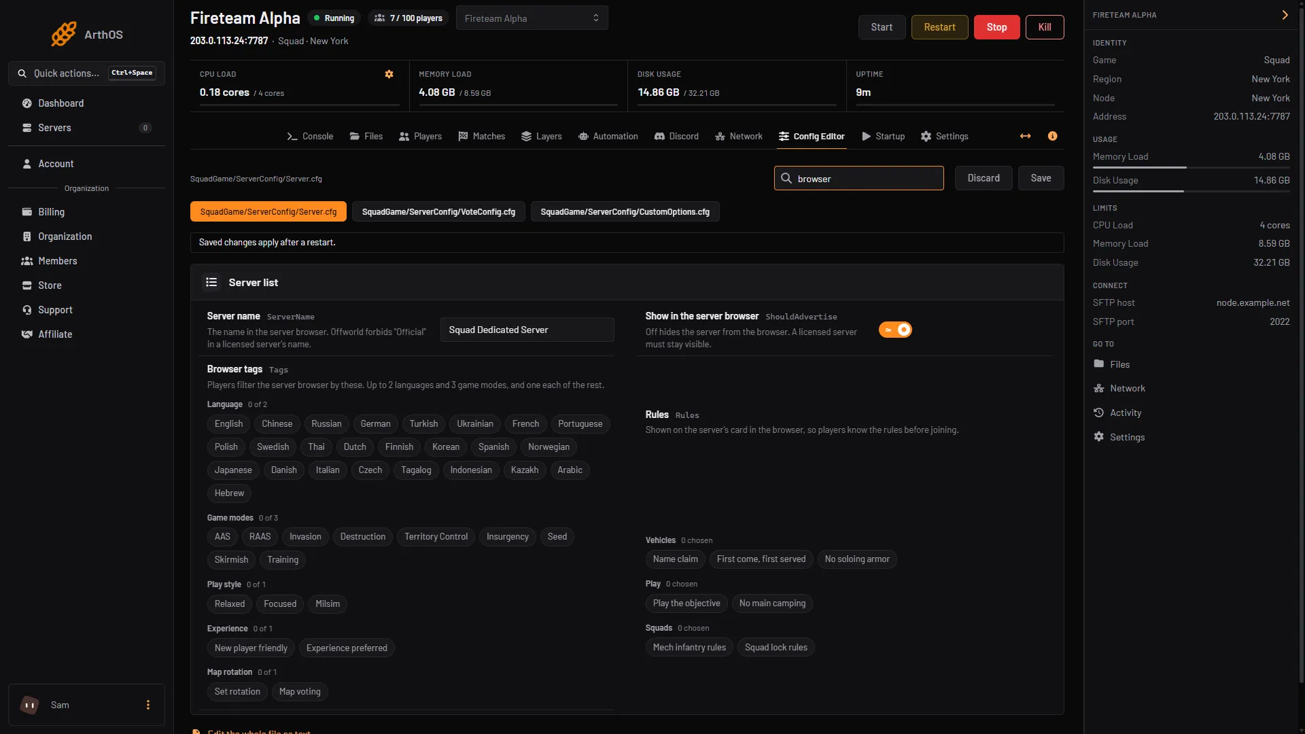Select the Server.cfg file tab

pos(268,212)
